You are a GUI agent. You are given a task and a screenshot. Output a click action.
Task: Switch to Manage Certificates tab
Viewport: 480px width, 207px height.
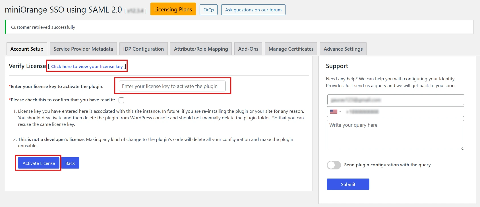click(x=291, y=49)
